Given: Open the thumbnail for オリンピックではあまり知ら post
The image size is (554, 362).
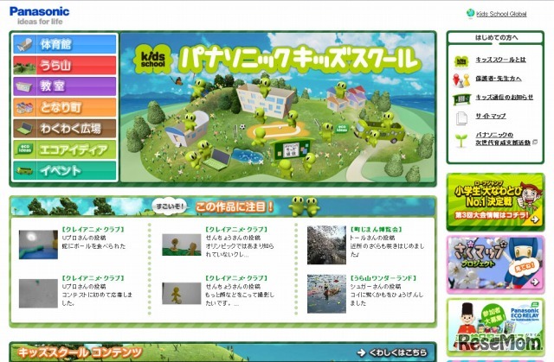Looking at the screenshot, I should (182, 245).
